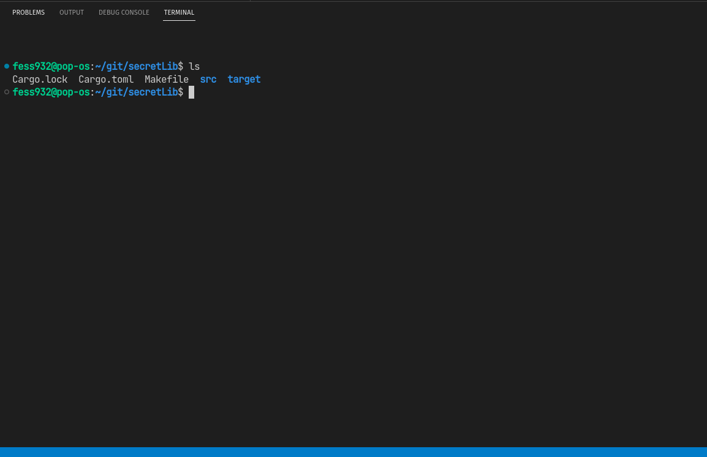The height and width of the screenshot is (457, 707).
Task: Click the first fess932@pop-os username
Action: click(x=51, y=66)
